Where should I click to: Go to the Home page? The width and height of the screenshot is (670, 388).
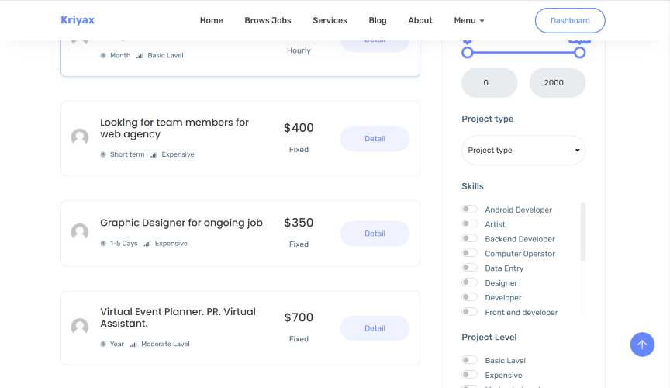pos(211,20)
